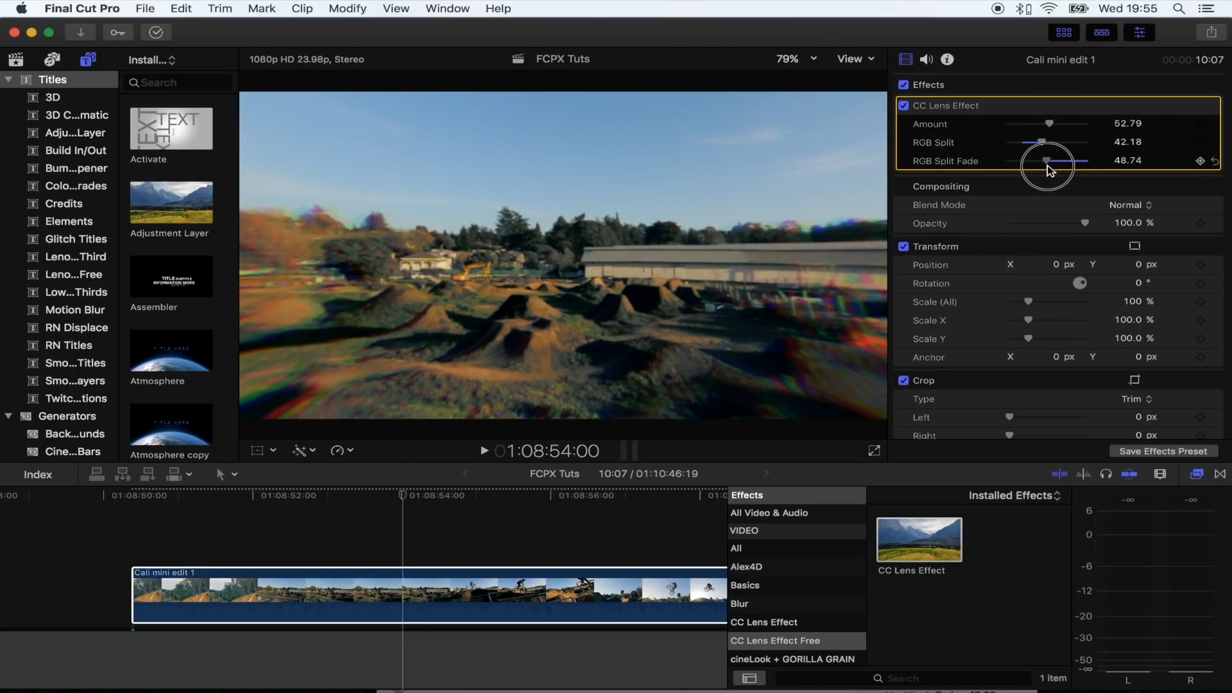Switch to the Audio inspector speaker icon
Screen dimensions: 1232x693
click(926, 59)
